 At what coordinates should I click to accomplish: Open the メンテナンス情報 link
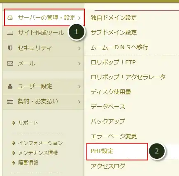click(x=38, y=153)
